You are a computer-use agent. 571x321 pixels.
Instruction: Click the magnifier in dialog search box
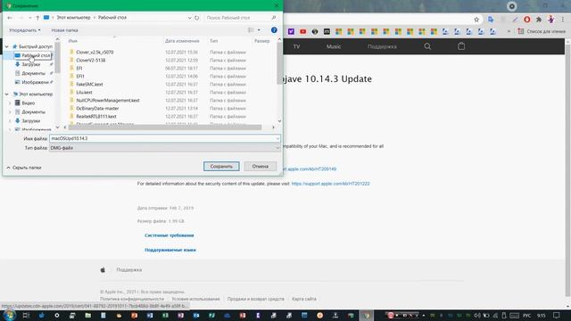click(274, 18)
